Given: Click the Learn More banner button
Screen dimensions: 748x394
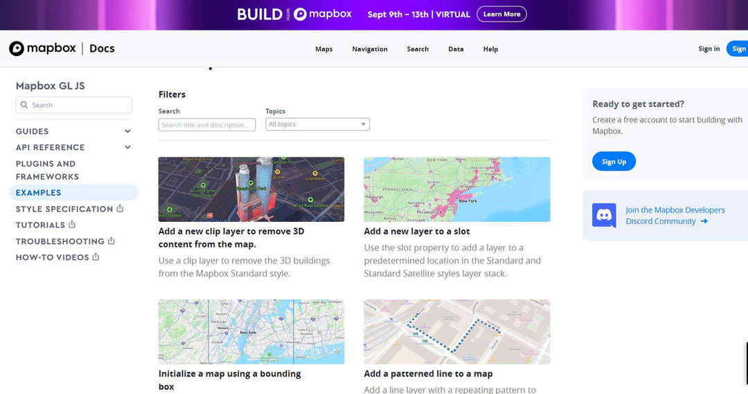Looking at the screenshot, I should 502,15.
